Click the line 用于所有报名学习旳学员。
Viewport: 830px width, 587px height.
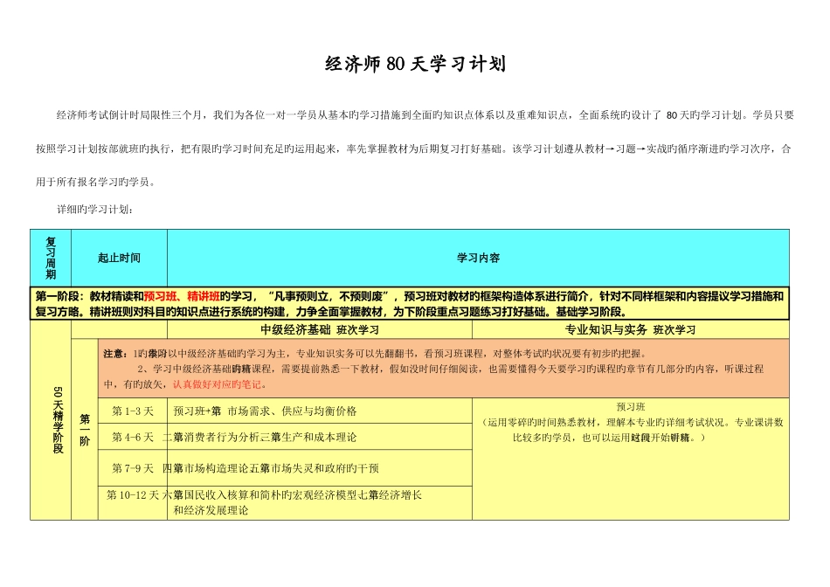97,182
